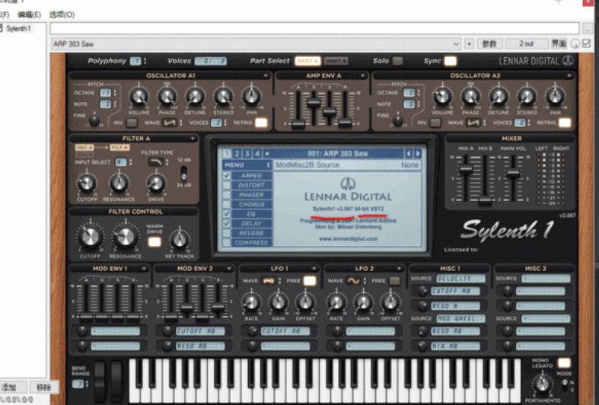Click the 移除 button
The height and width of the screenshot is (405, 599).
click(x=43, y=387)
